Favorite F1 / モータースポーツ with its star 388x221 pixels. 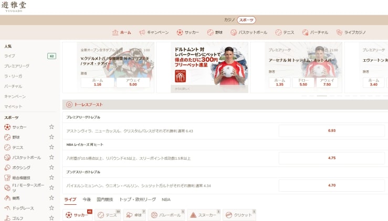[x=51, y=187]
